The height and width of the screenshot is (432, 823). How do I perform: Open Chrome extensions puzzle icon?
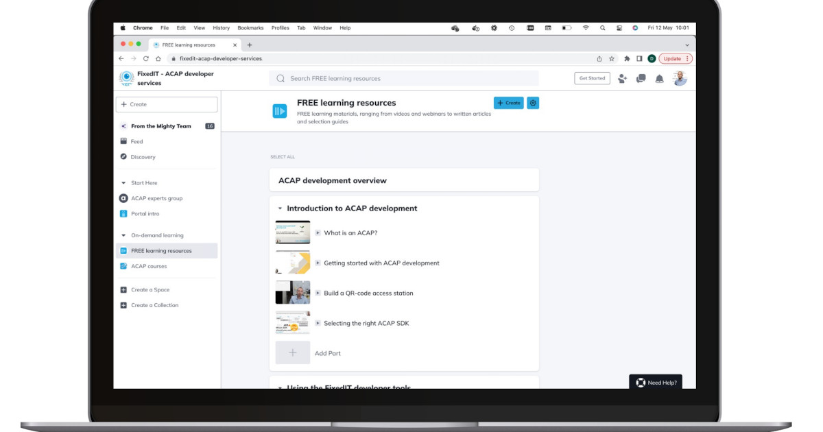(x=627, y=59)
